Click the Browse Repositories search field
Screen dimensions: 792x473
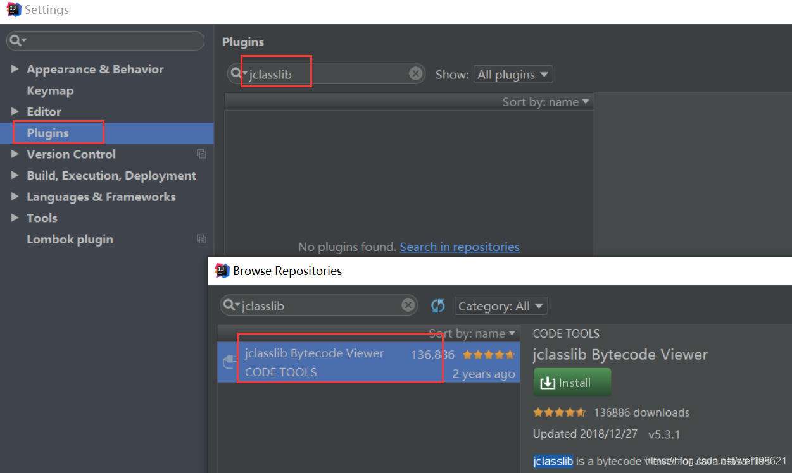319,306
